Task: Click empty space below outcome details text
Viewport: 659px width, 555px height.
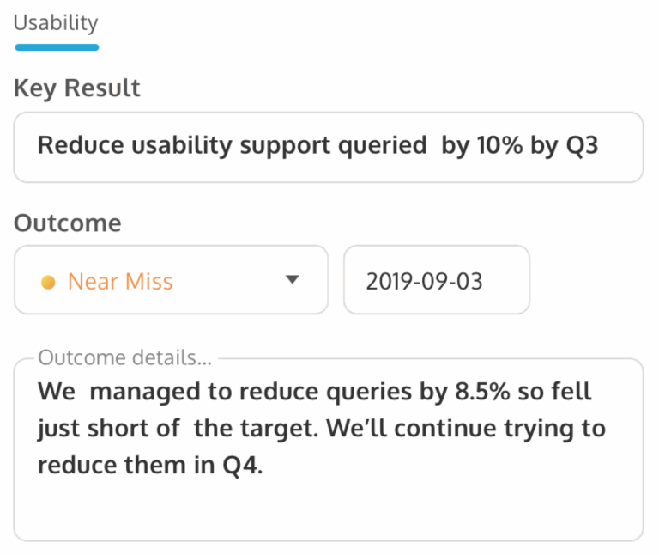Action: click(328, 511)
